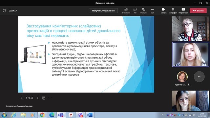Toggle the Camera on or off
210x118 pixels.
pos(163,10)
